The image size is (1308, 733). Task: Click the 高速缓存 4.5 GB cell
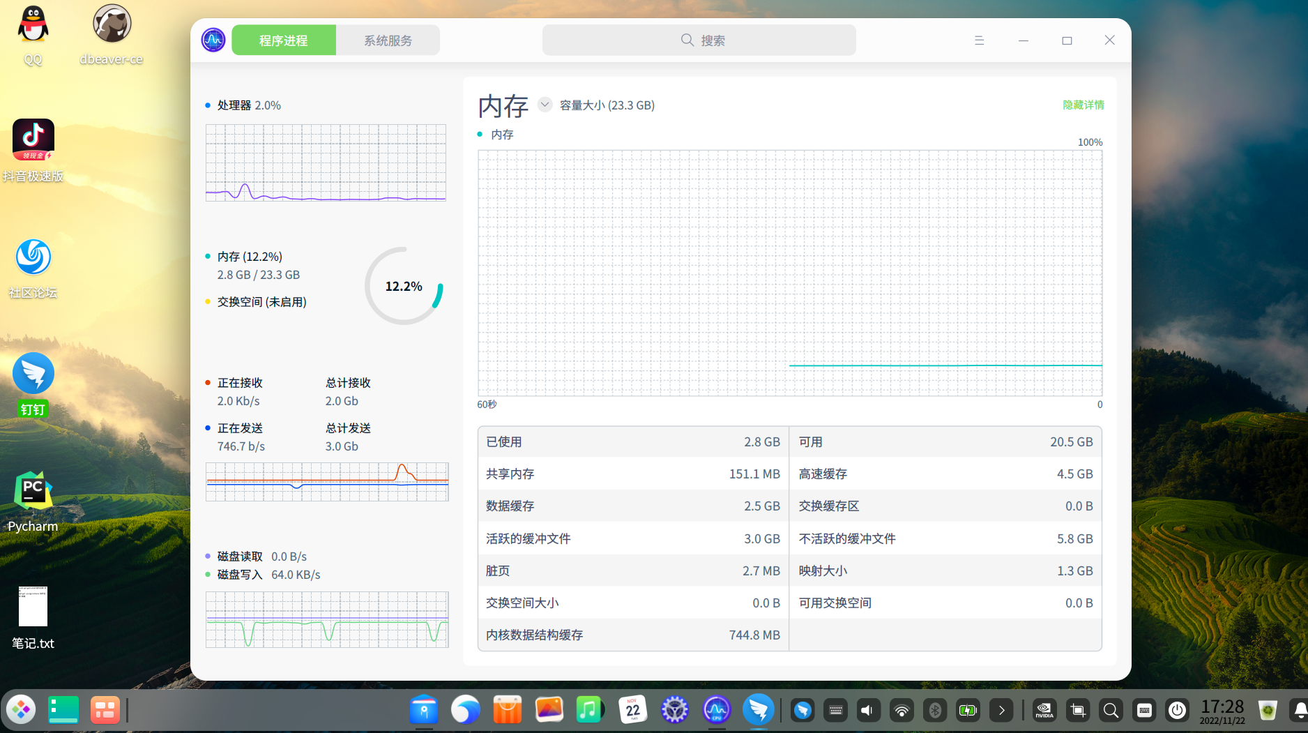[x=945, y=474]
